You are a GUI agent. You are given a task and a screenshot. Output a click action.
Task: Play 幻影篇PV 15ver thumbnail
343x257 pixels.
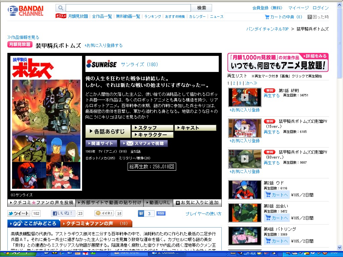coord(245,128)
